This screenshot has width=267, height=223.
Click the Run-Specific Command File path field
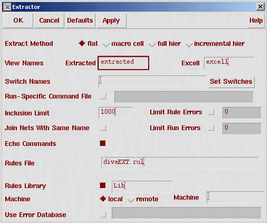click(184, 97)
